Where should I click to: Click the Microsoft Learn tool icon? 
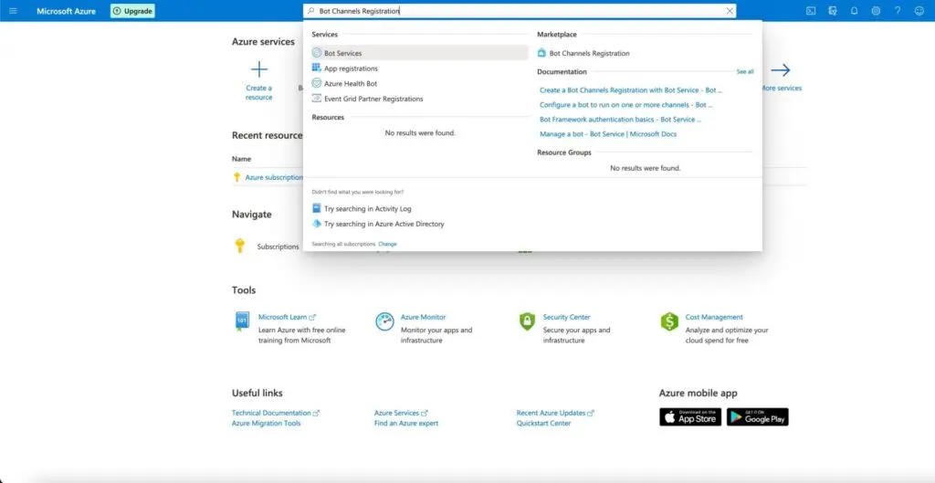(241, 321)
